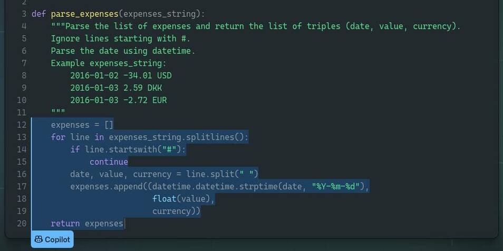The image size is (503, 251).
Task: Click line number 12 in gutter
Action: (x=22, y=125)
